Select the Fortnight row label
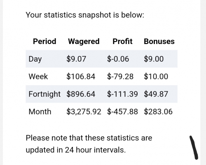This screenshot has width=206, height=165. [x=44, y=94]
